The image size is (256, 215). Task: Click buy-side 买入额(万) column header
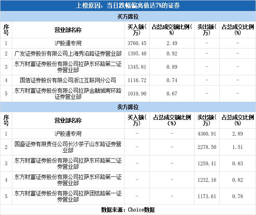coord(137,30)
